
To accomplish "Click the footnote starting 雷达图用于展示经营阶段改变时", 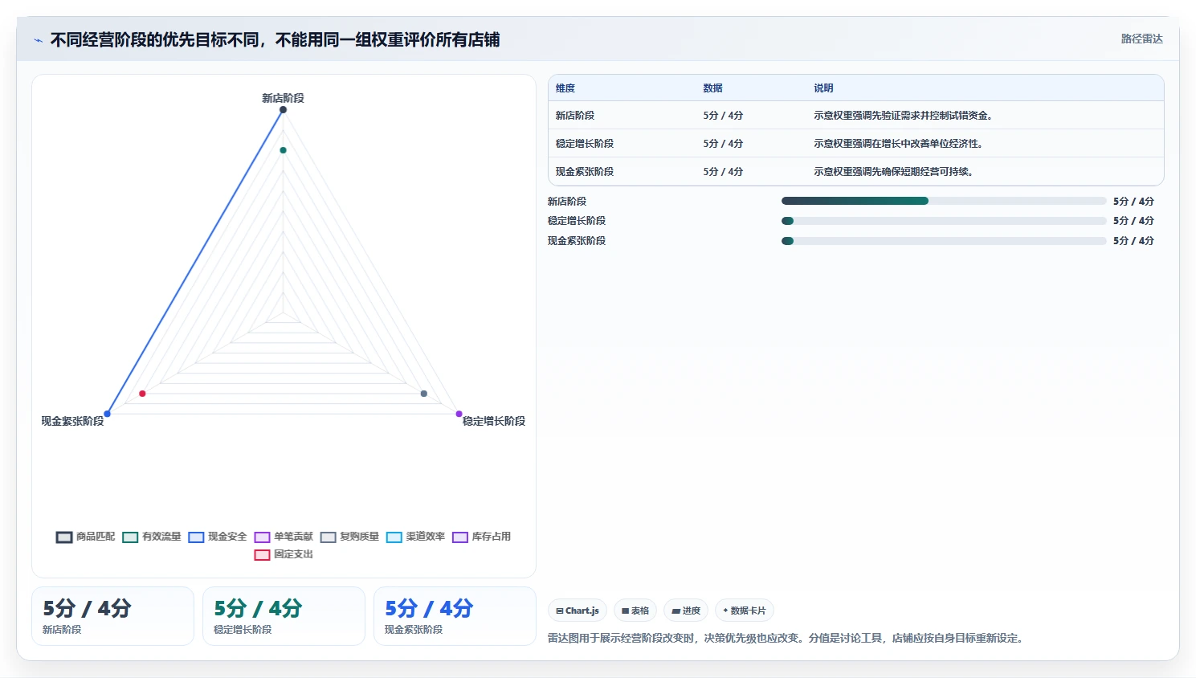I will tap(786, 639).
